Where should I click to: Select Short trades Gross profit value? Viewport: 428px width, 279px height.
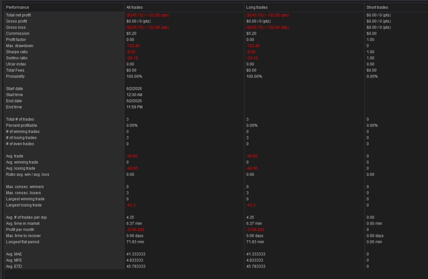[379, 21]
